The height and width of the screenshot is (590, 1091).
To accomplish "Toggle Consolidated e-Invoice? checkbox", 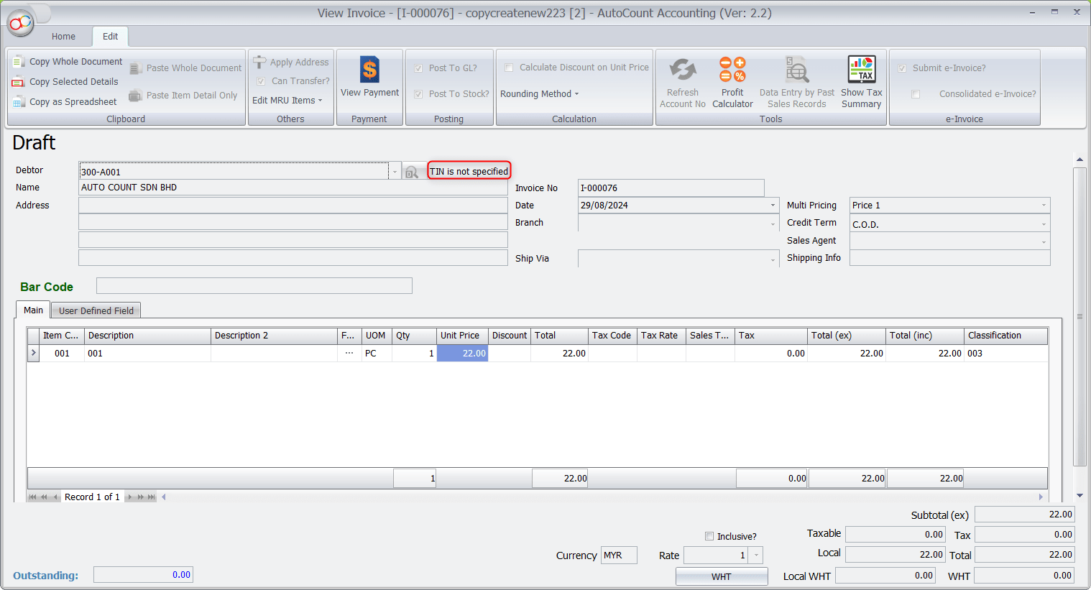I will [916, 94].
